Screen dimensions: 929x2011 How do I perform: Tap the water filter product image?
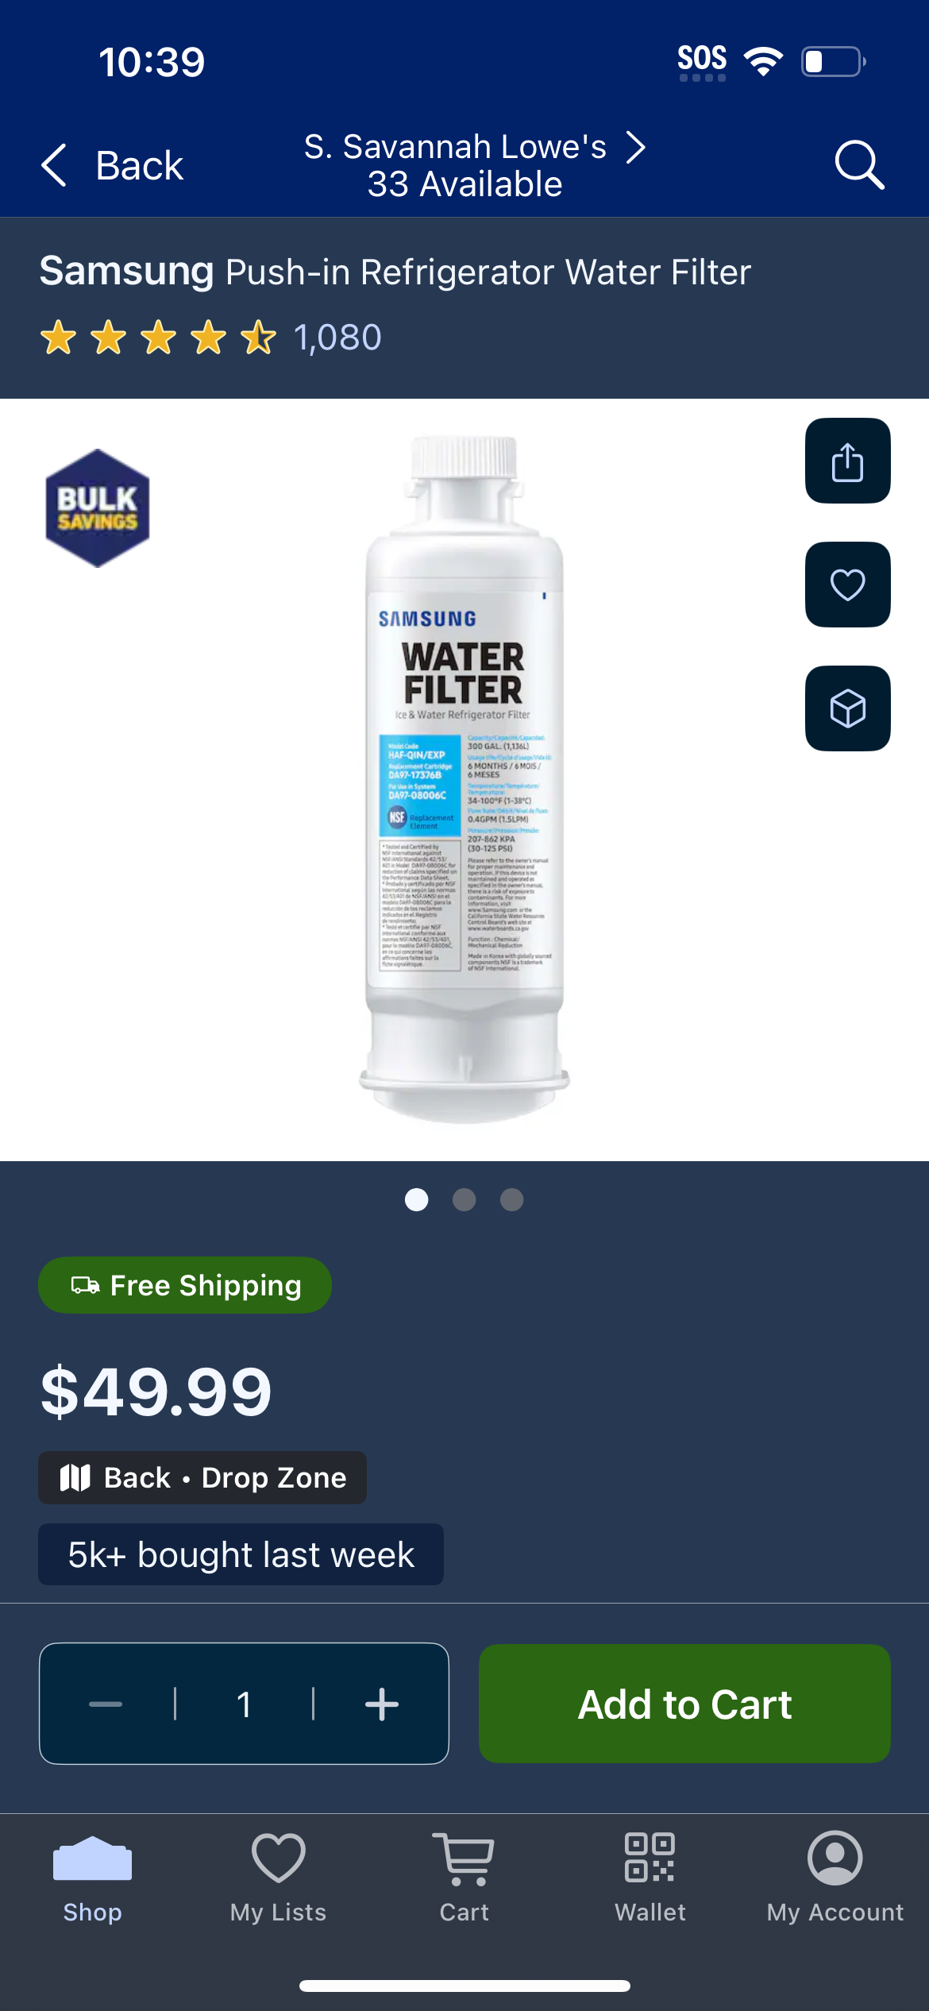pyautogui.click(x=464, y=778)
